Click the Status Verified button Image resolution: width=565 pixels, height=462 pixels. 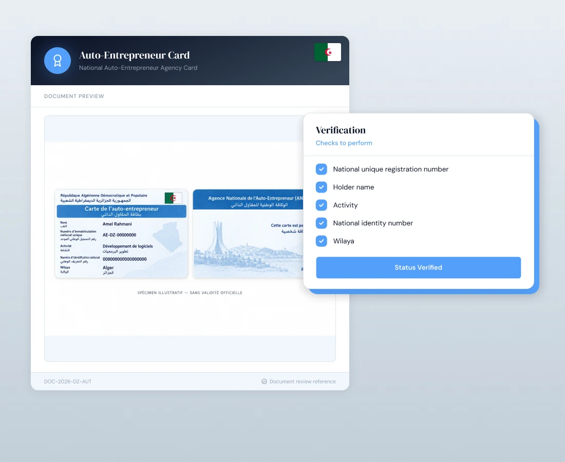click(x=418, y=267)
